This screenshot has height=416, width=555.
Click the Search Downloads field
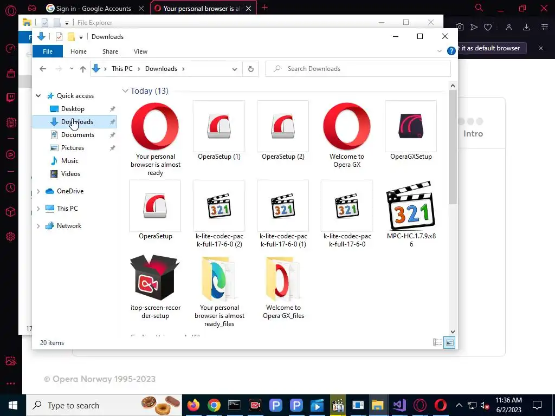click(358, 69)
